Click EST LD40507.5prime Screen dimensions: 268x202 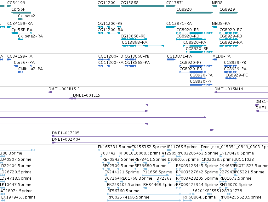15,160
